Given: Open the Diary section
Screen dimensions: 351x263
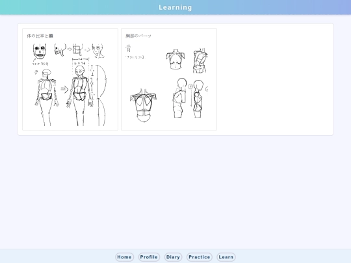Looking at the screenshot, I should pyautogui.click(x=173, y=257).
